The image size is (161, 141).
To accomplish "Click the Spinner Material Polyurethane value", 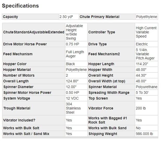I will point(146,87).
